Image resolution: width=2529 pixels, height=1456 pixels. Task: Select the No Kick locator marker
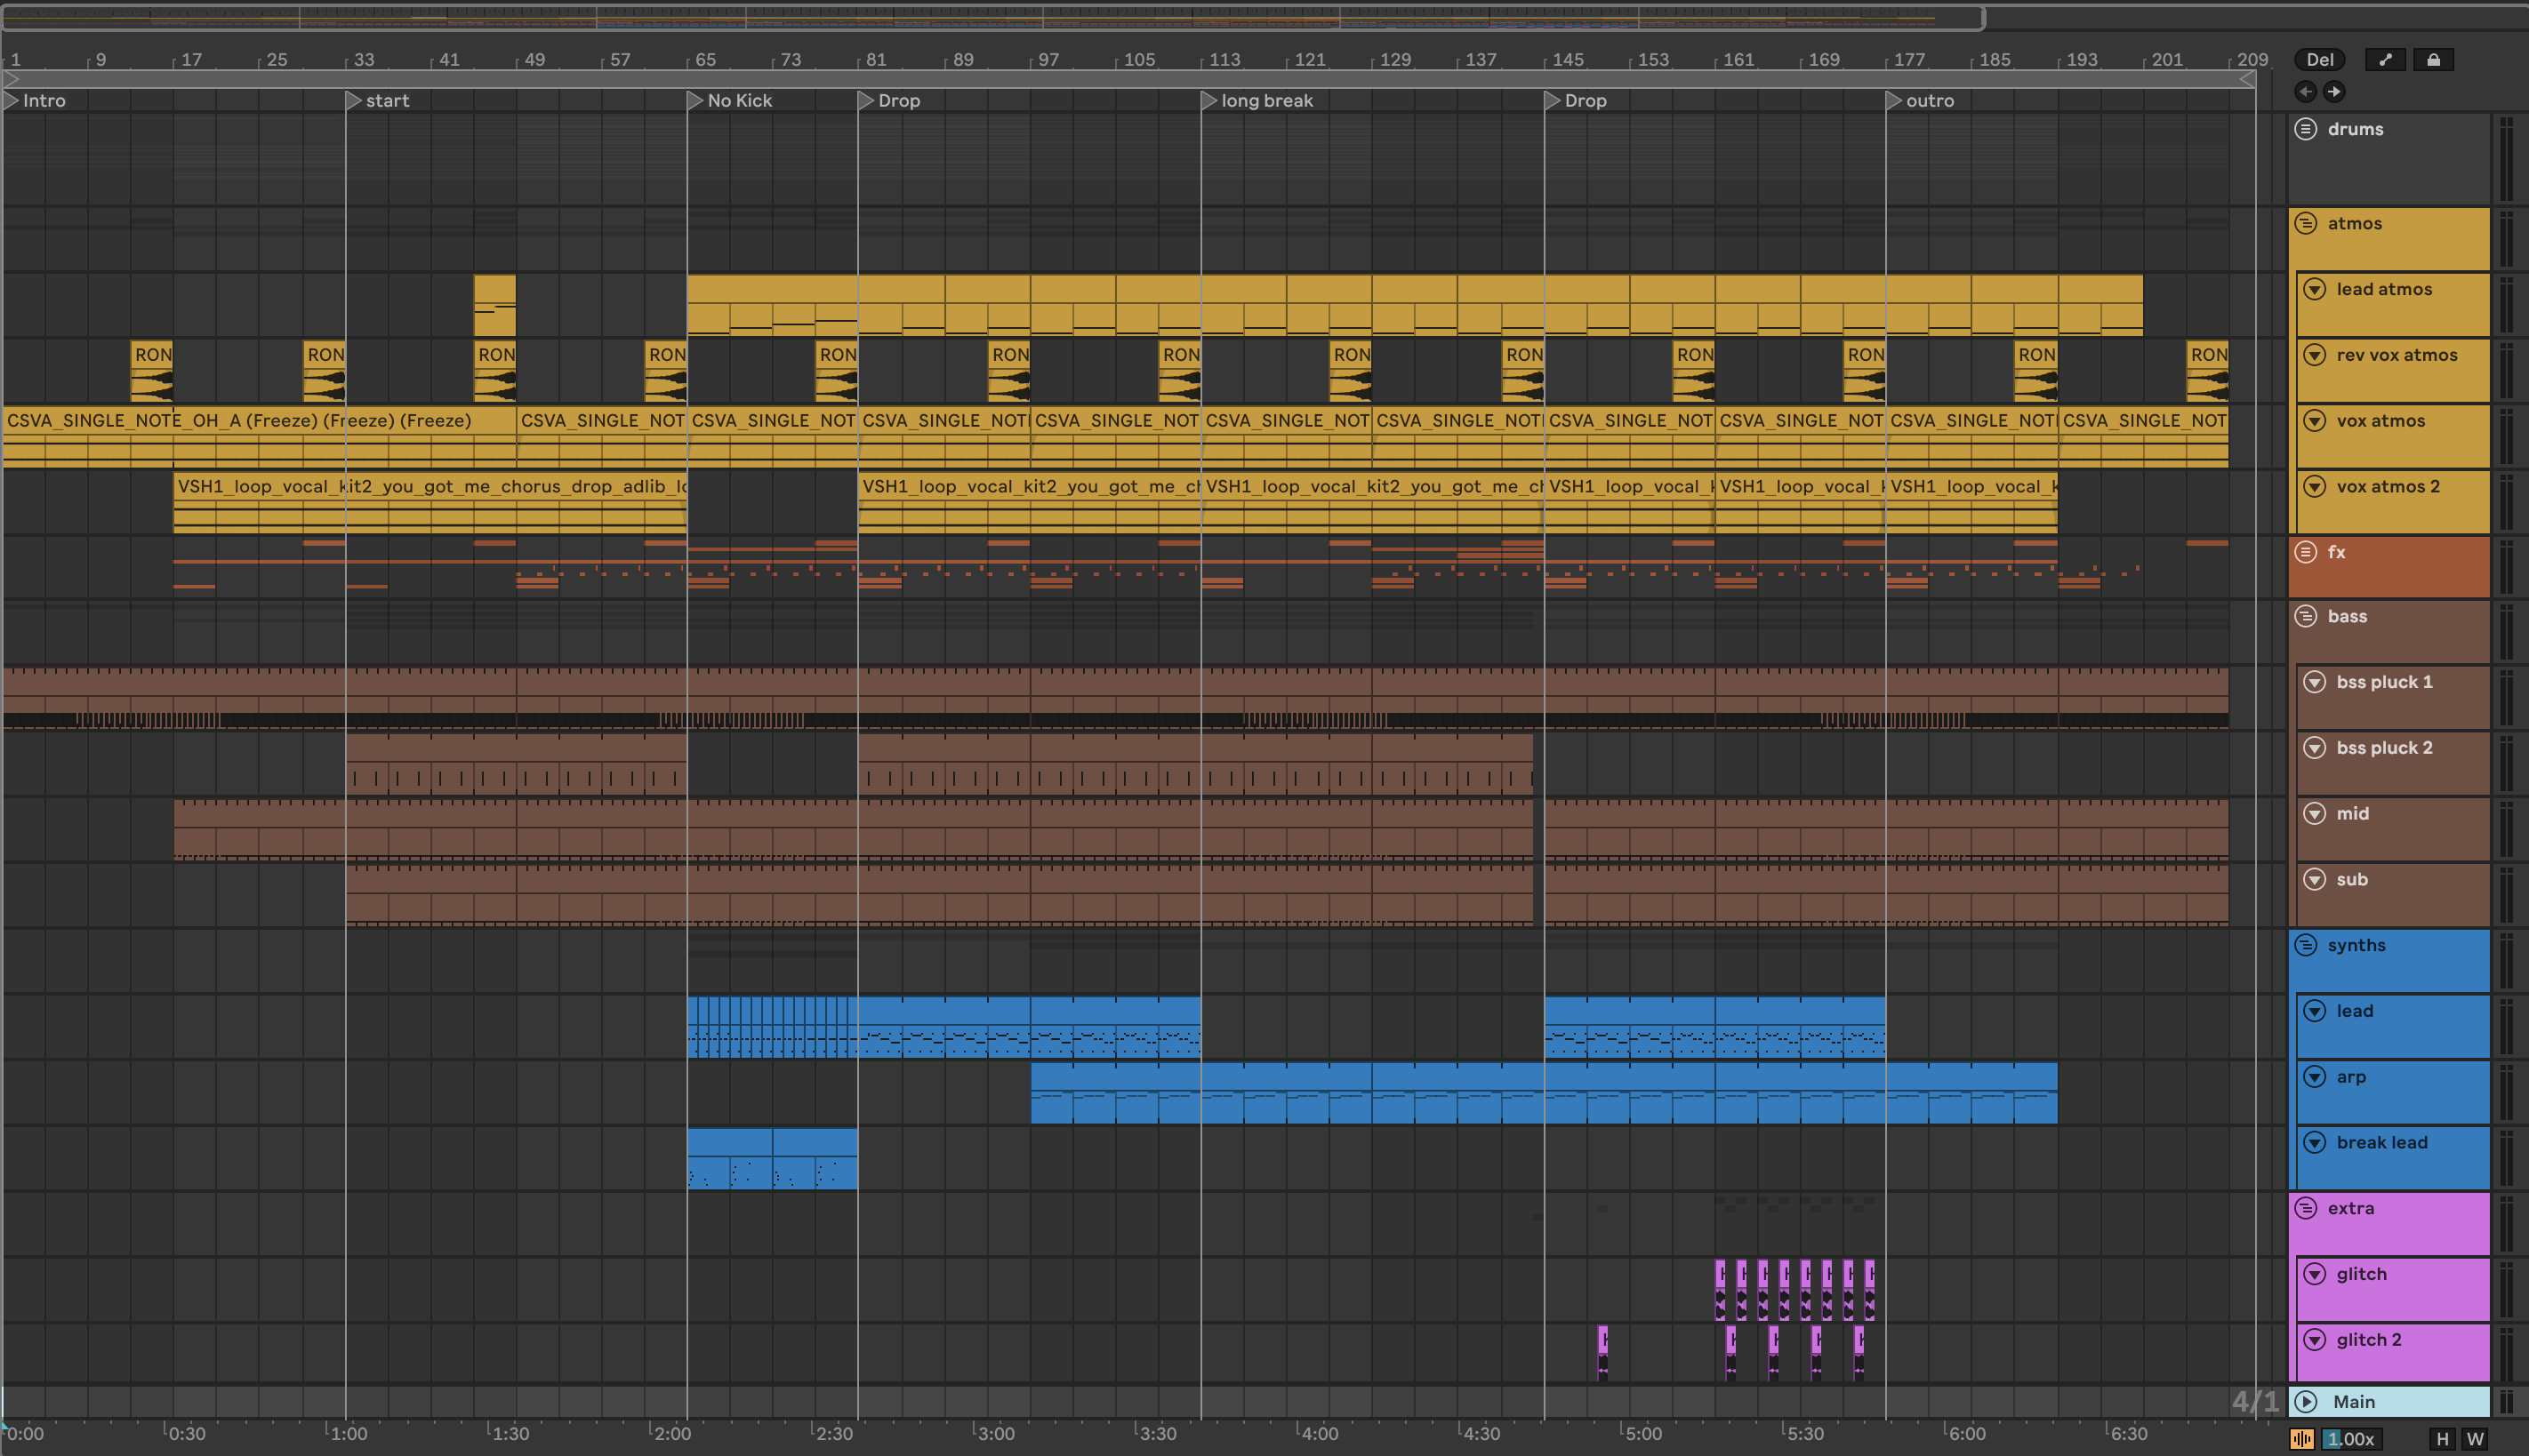[x=695, y=101]
